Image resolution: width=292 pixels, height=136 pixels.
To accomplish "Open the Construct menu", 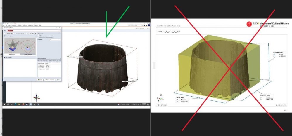I will pos(19,25).
